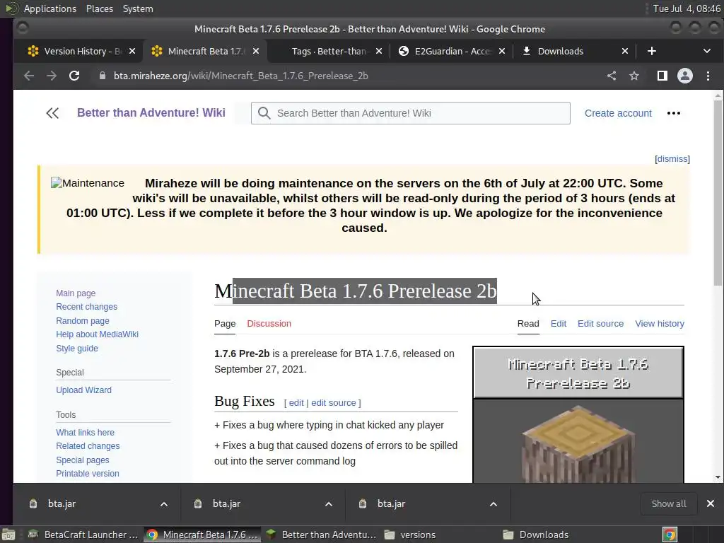Image resolution: width=724 pixels, height=543 pixels.
Task: Click the Chrome icon in system tray
Action: click(x=670, y=535)
